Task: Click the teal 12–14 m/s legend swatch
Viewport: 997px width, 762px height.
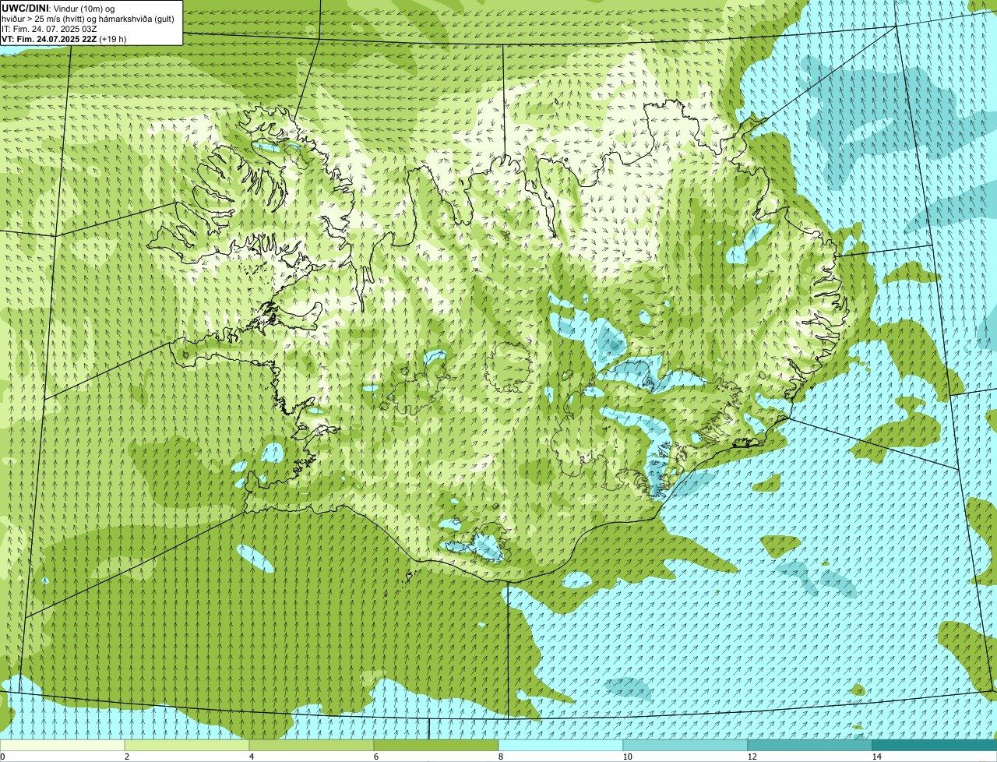Action: [810, 745]
